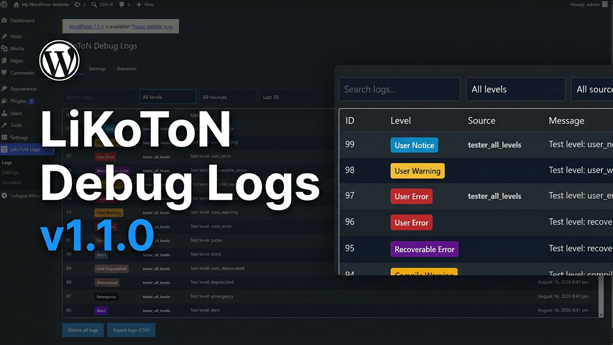Click the yellow User Warning badge
Image resolution: width=613 pixels, height=345 pixels.
418,171
